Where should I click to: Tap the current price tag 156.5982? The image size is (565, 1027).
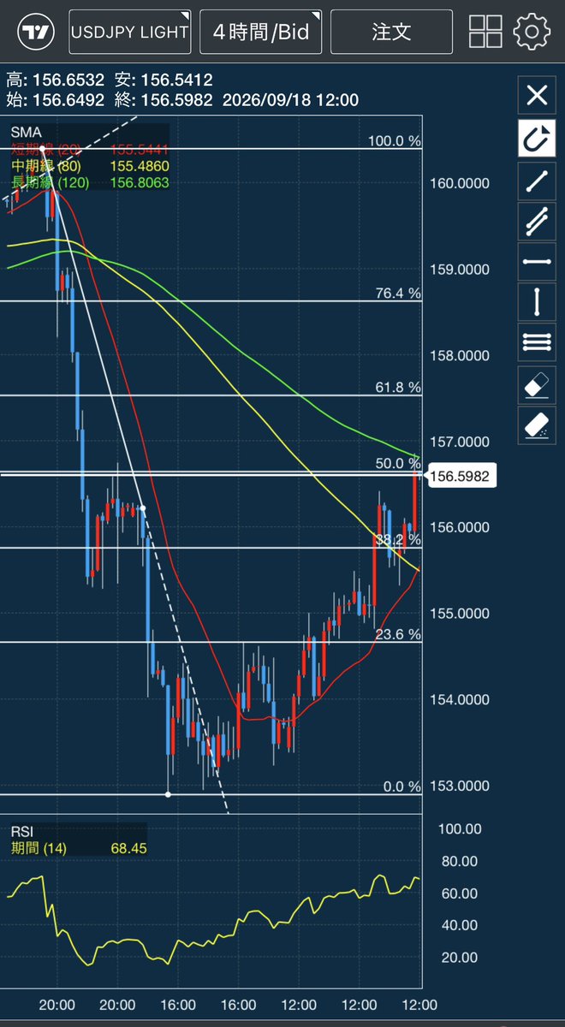tap(461, 477)
